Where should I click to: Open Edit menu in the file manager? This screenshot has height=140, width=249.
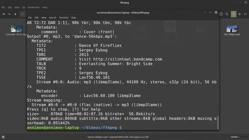click(10, 7)
